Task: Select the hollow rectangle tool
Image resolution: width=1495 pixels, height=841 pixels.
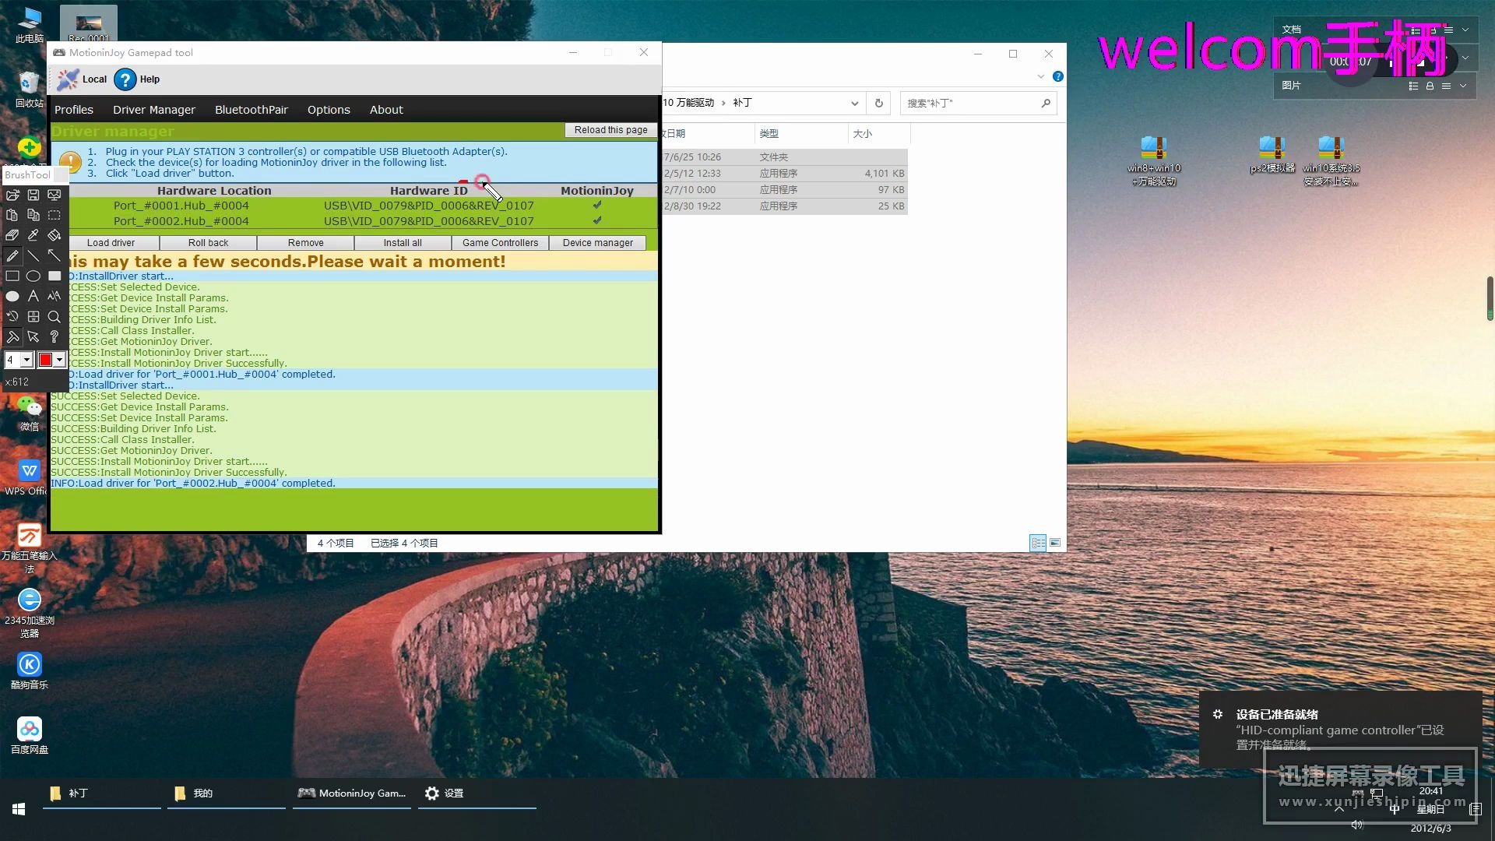Action: (x=12, y=276)
